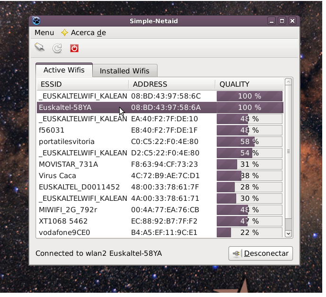The width and height of the screenshot is (326, 297).
Task: Click the window menu icon in title bar
Action: [36, 21]
